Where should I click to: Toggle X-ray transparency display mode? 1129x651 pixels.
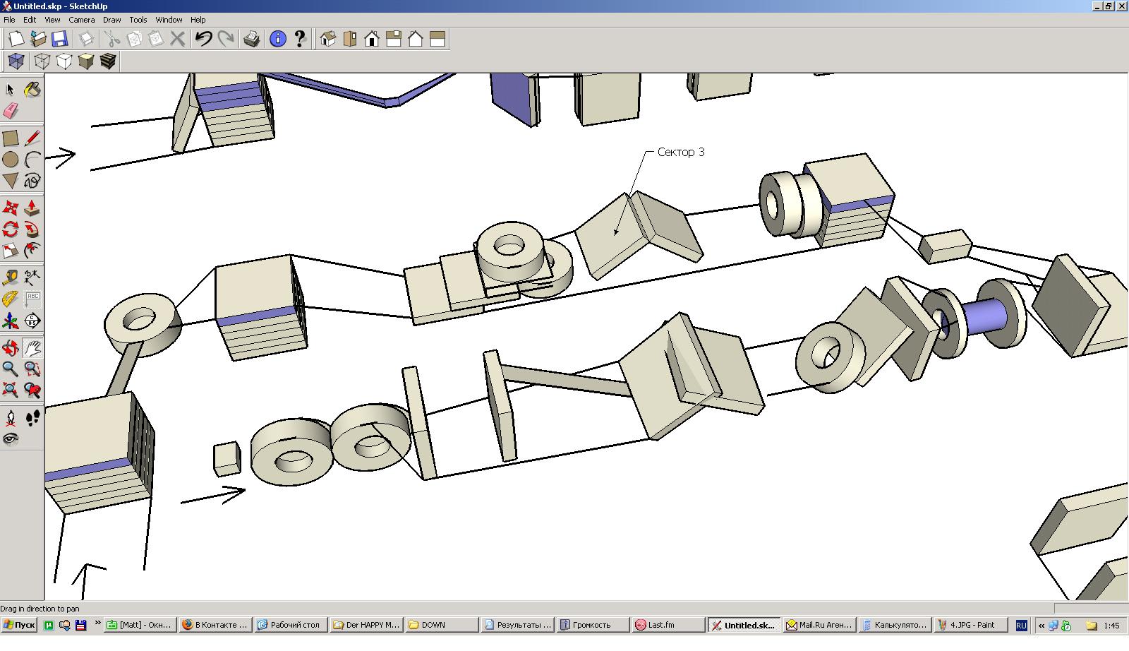(x=16, y=61)
